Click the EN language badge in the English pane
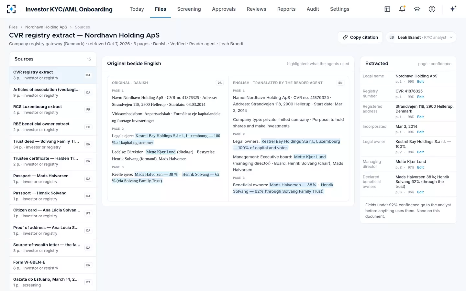Image resolution: width=466 pixels, height=291 pixels. 340,83
